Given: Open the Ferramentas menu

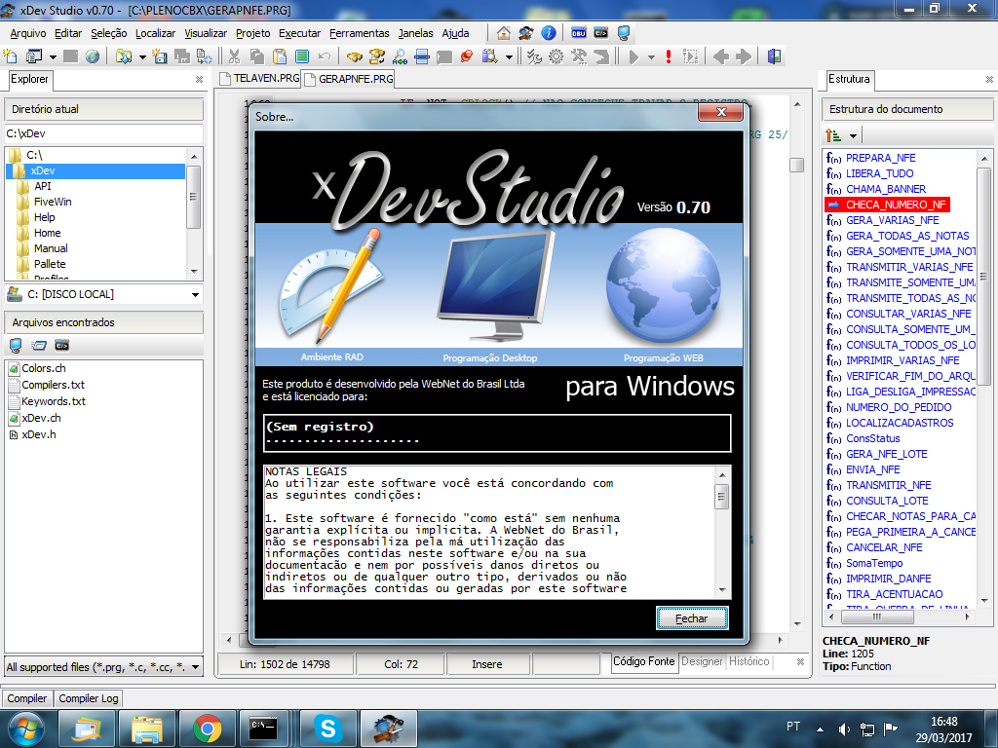Looking at the screenshot, I should pos(360,33).
